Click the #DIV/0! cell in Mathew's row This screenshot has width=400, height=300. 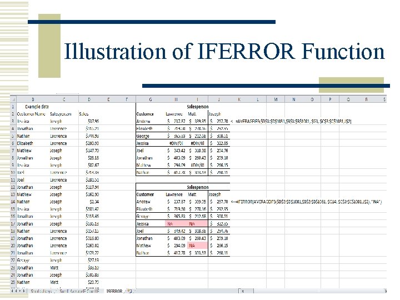(197, 166)
